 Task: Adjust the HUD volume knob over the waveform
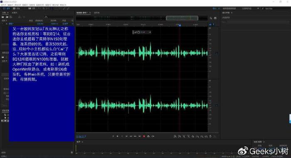138,32
